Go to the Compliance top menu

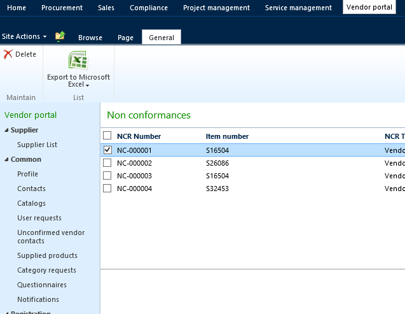[x=149, y=8]
